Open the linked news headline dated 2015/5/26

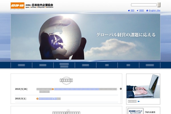(x=76, y=89)
